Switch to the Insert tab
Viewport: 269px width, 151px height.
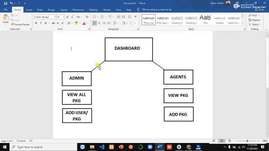[29, 10]
